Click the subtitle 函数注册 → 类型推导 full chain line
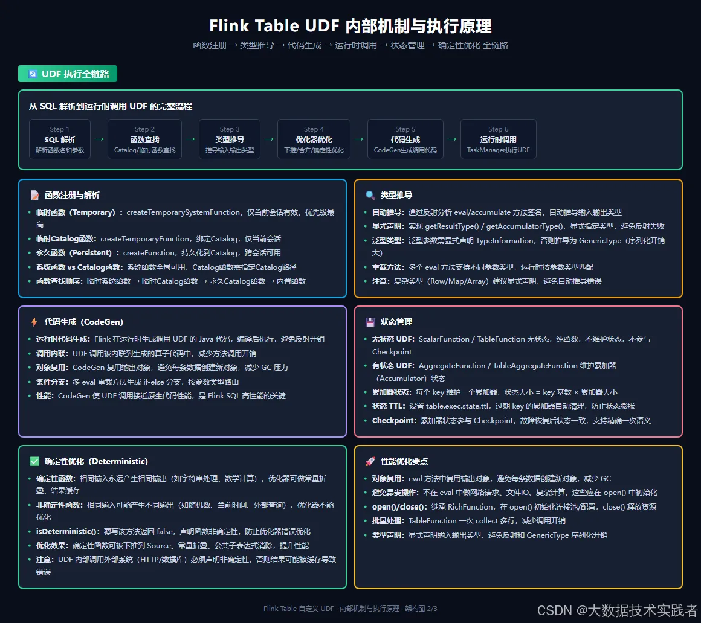The image size is (701, 623). pyautogui.click(x=350, y=45)
